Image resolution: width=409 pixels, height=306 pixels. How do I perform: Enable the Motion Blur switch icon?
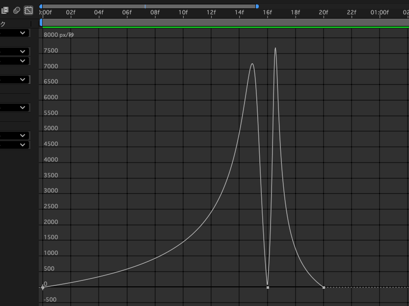(17, 10)
